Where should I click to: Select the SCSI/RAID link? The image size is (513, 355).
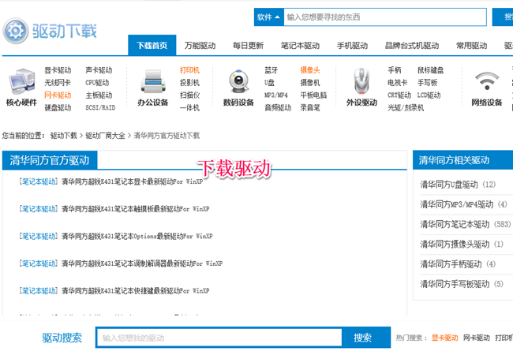pyautogui.click(x=100, y=107)
